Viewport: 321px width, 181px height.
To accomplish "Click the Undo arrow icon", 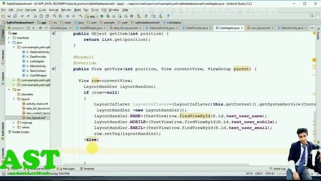I will pyautogui.click(x=22, y=16).
